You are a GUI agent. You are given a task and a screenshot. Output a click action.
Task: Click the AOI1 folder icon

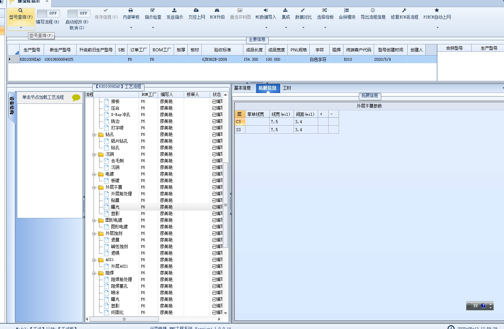pos(101,260)
